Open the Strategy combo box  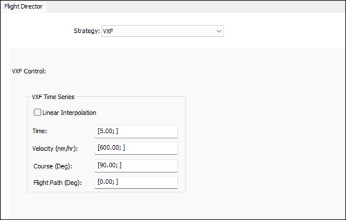162,31
